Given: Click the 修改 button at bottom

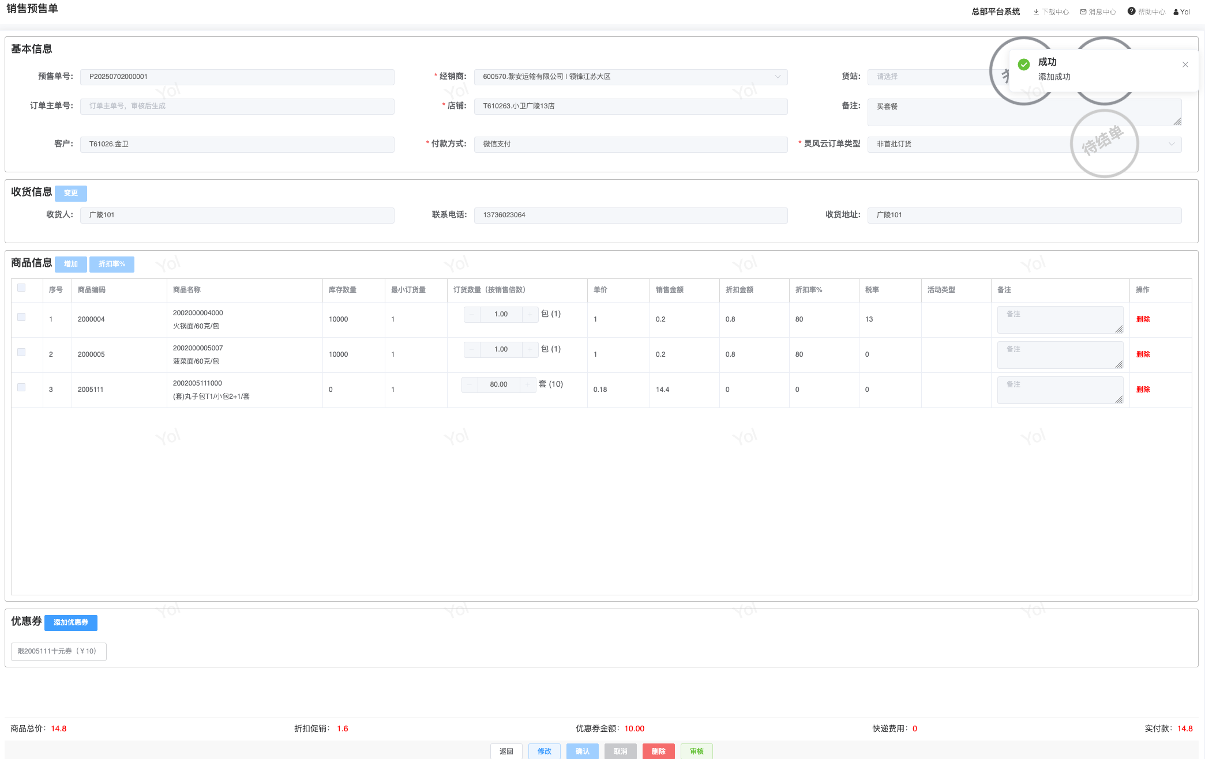Looking at the screenshot, I should coord(544,751).
